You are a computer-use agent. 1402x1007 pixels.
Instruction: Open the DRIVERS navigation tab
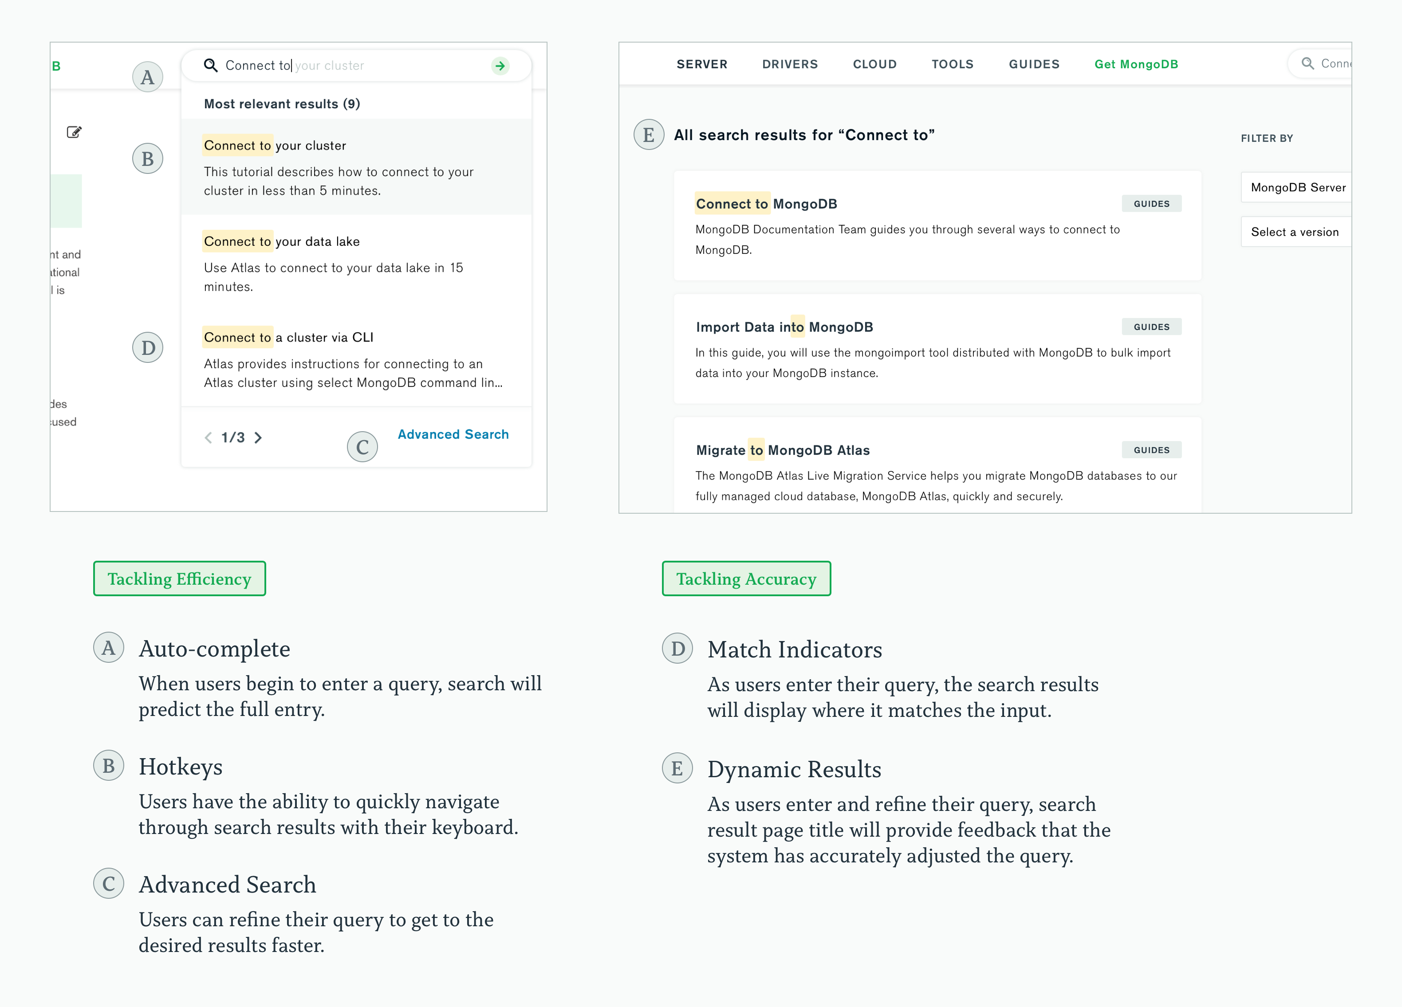[x=789, y=64]
